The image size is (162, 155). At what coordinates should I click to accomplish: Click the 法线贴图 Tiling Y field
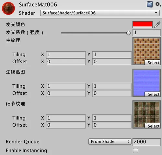112,86
